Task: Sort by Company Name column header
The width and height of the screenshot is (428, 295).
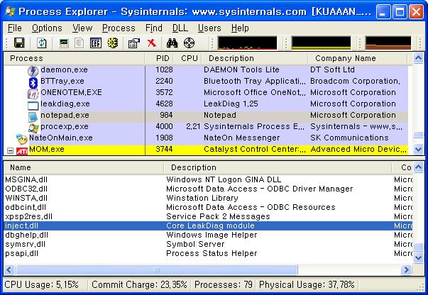Action: (357, 58)
